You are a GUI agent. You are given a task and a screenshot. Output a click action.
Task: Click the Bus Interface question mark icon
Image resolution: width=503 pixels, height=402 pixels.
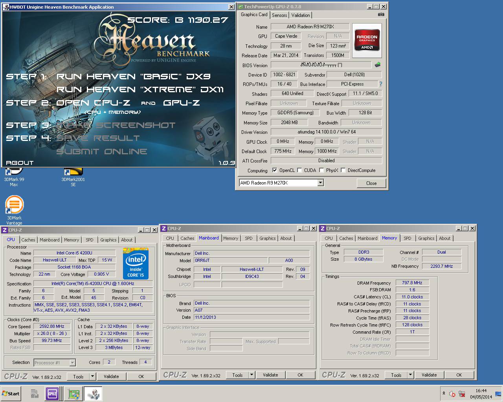pyautogui.click(x=380, y=84)
